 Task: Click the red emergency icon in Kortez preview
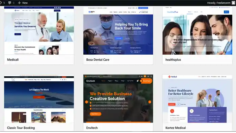(x=172, y=111)
